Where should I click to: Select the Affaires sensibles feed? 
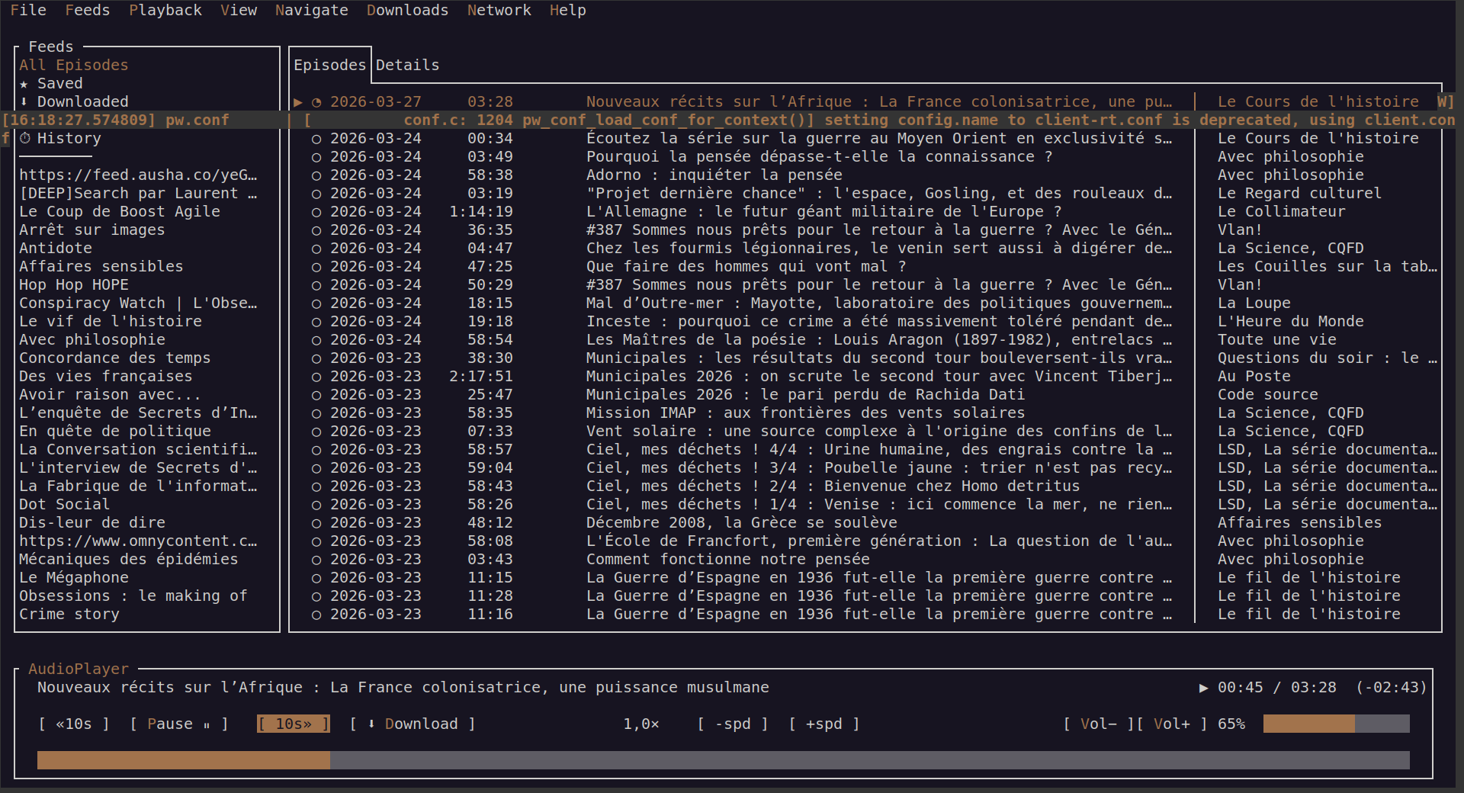(x=101, y=267)
